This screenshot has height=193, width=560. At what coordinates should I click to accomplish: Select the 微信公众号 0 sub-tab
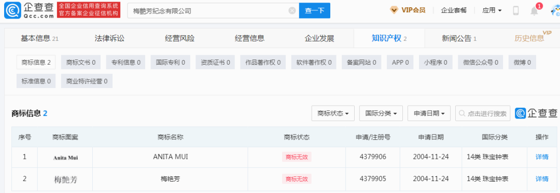(x=481, y=62)
